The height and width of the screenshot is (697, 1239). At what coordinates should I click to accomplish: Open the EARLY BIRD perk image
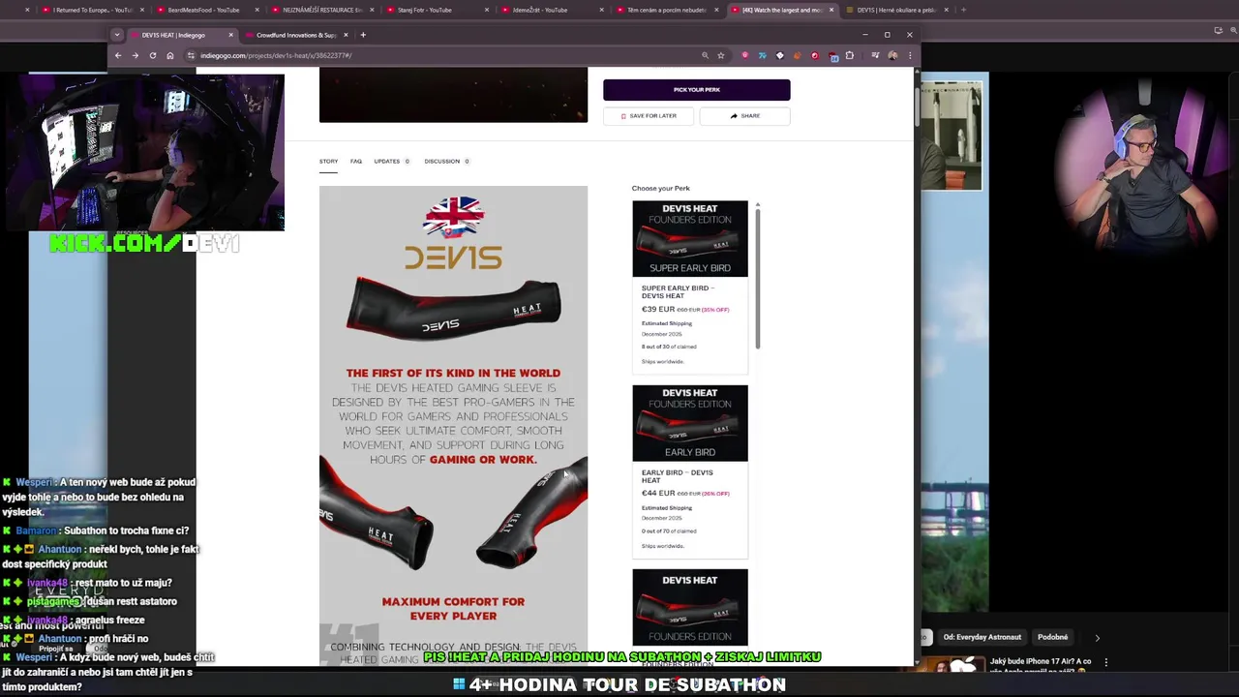point(690,423)
